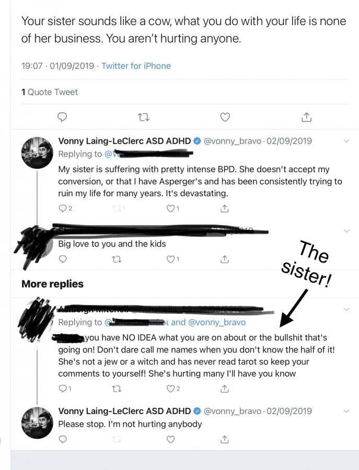Reply to 'Please stop' tweet
The width and height of the screenshot is (359, 470).
pos(62,439)
